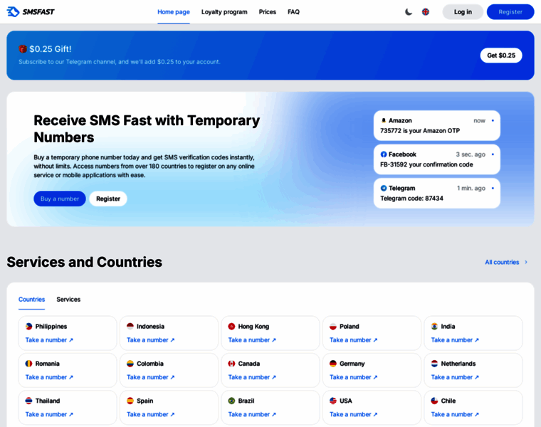Click the Canada flag icon
This screenshot has width=541, height=427.
click(231, 364)
